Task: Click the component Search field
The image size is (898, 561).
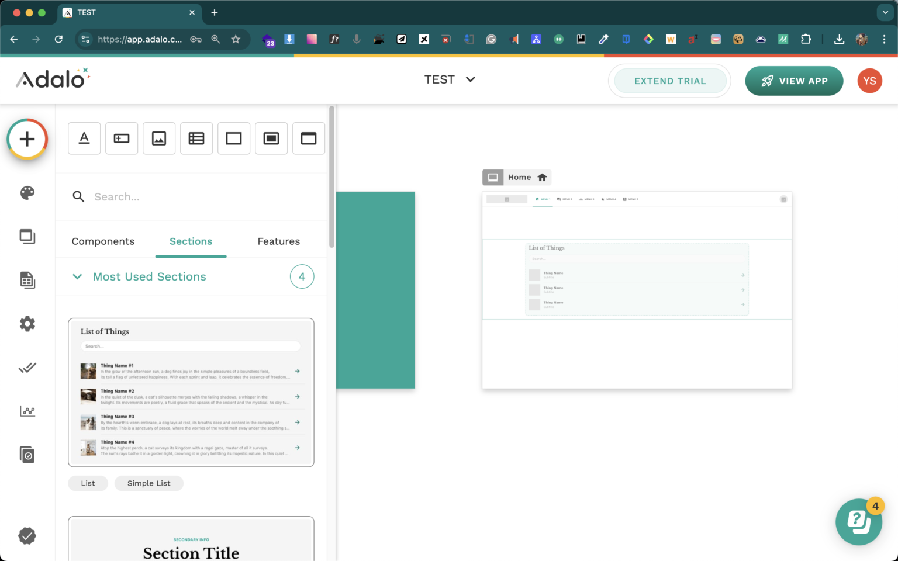Action: [x=199, y=197]
